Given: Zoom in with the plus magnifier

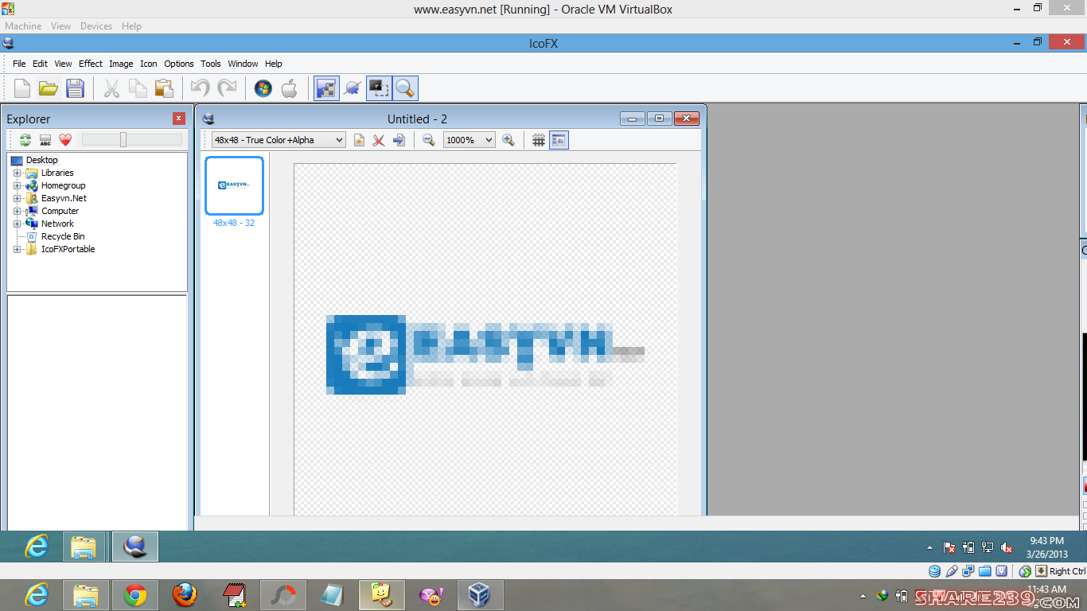Looking at the screenshot, I should pyautogui.click(x=508, y=140).
